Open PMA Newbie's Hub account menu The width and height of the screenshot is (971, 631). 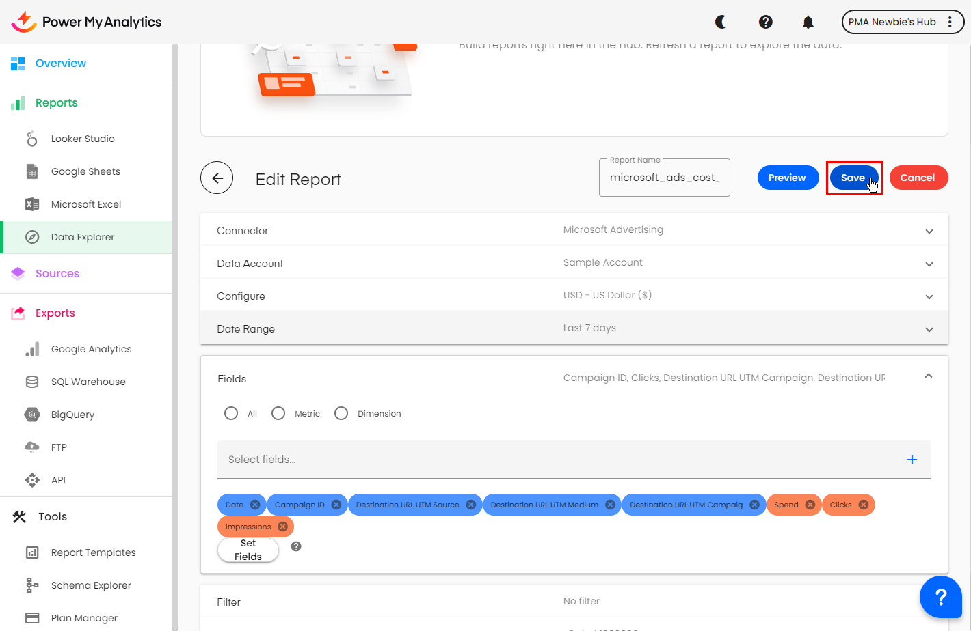pos(902,22)
